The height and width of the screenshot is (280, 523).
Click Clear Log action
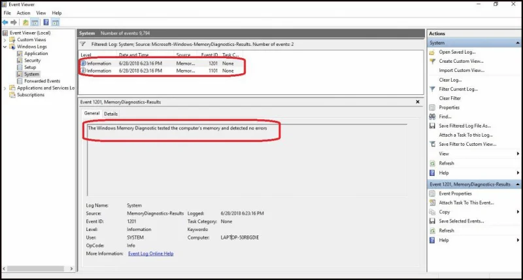click(450, 80)
